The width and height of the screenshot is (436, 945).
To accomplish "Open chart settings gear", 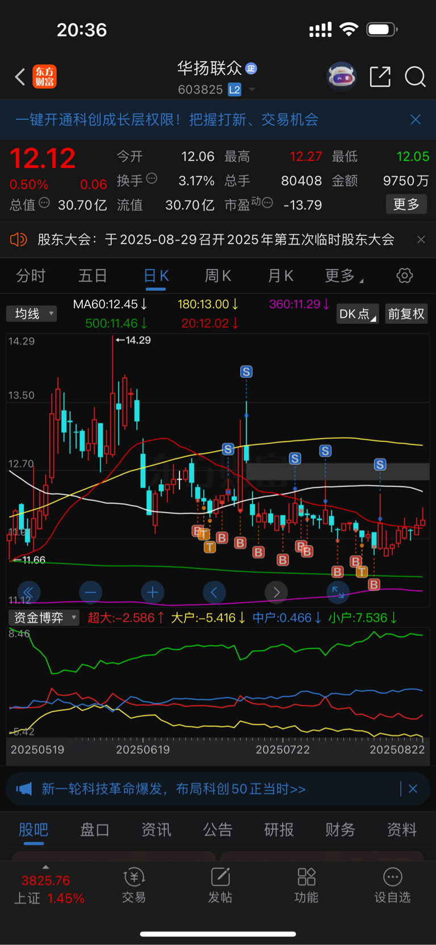I will tap(404, 276).
